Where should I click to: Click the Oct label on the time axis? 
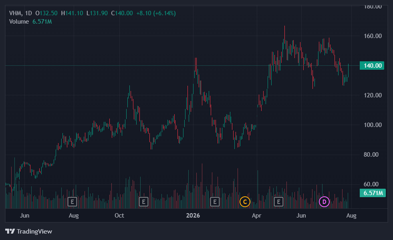pos(119,216)
